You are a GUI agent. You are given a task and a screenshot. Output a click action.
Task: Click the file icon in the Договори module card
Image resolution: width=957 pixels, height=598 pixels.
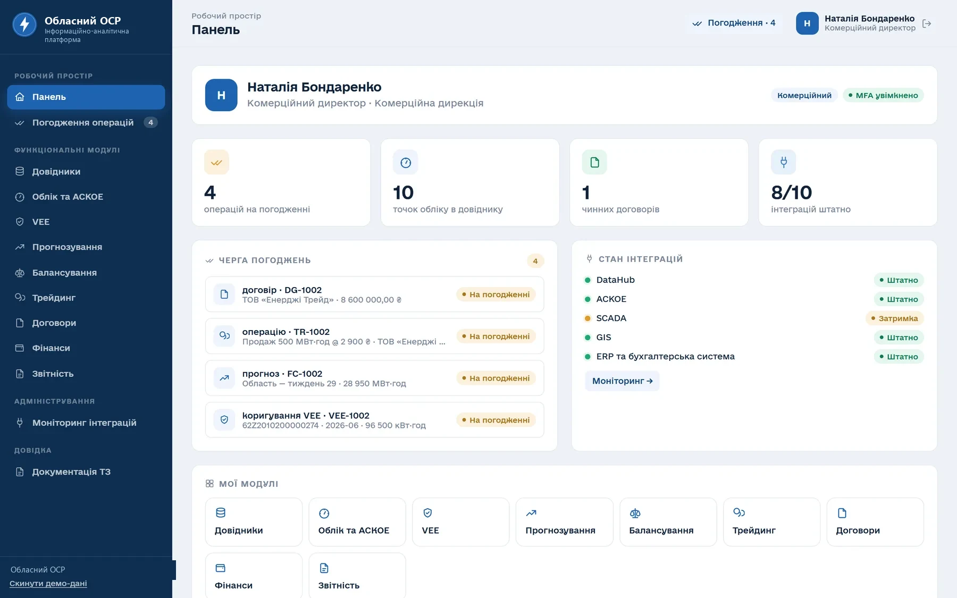pos(842,513)
